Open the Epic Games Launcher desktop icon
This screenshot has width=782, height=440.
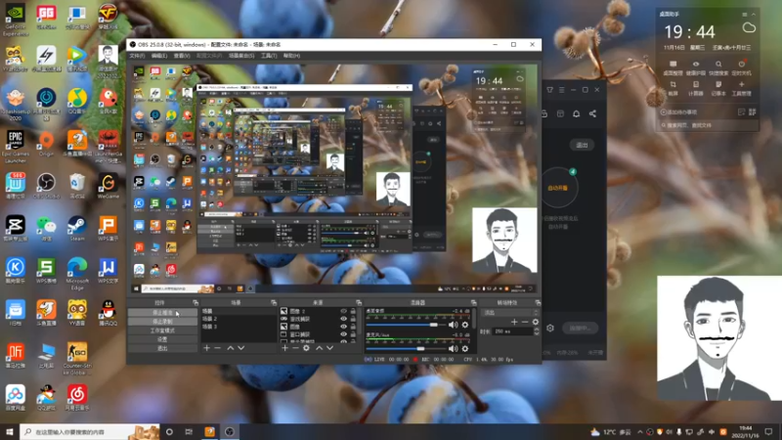(16, 148)
